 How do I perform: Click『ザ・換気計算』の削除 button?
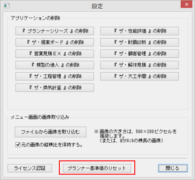[x=55, y=87]
